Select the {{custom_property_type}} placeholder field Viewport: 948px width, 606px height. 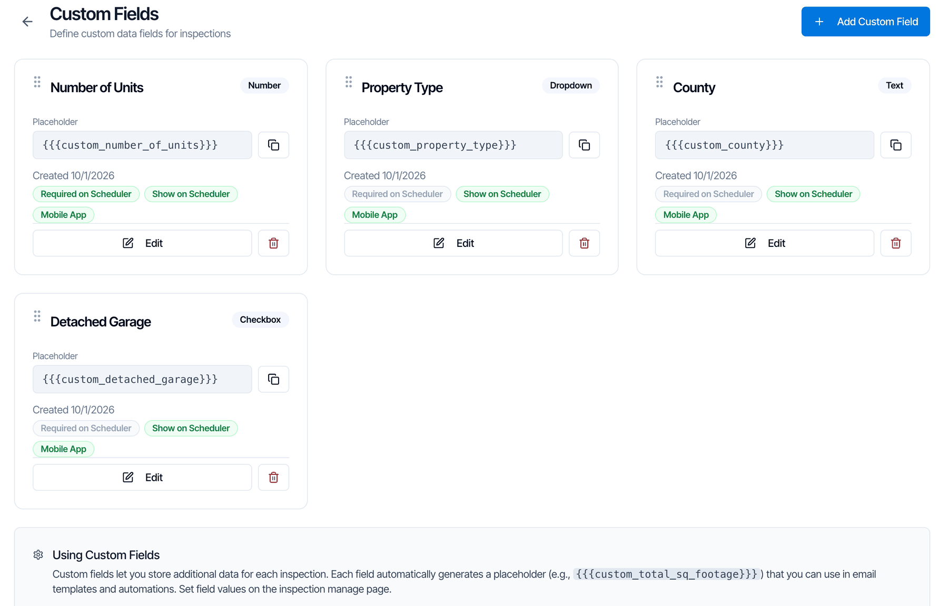(453, 145)
